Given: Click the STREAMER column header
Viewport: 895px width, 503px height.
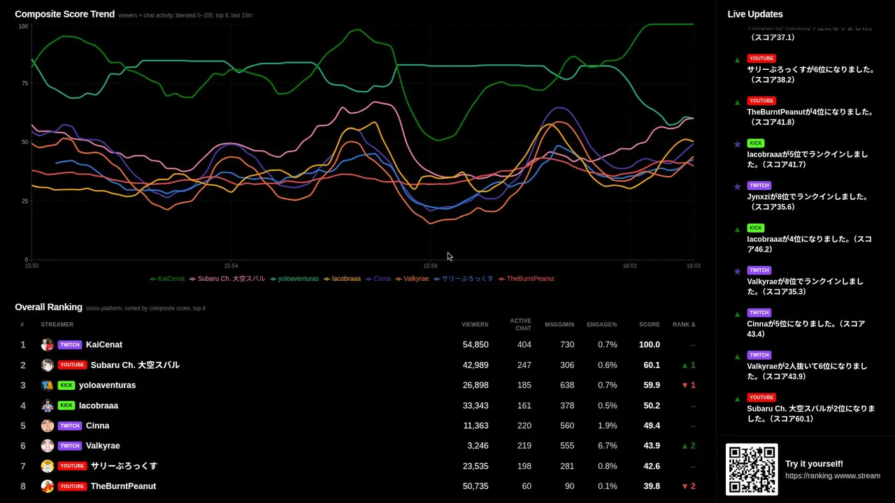Looking at the screenshot, I should tap(57, 325).
